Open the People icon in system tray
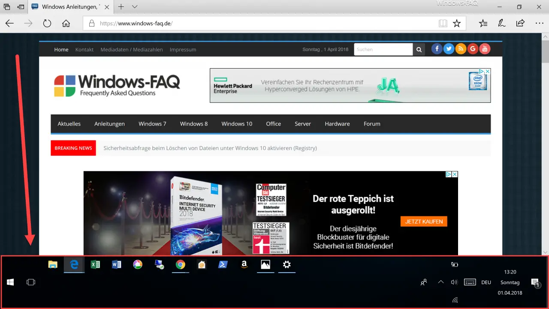The image size is (549, 309). coord(424,282)
